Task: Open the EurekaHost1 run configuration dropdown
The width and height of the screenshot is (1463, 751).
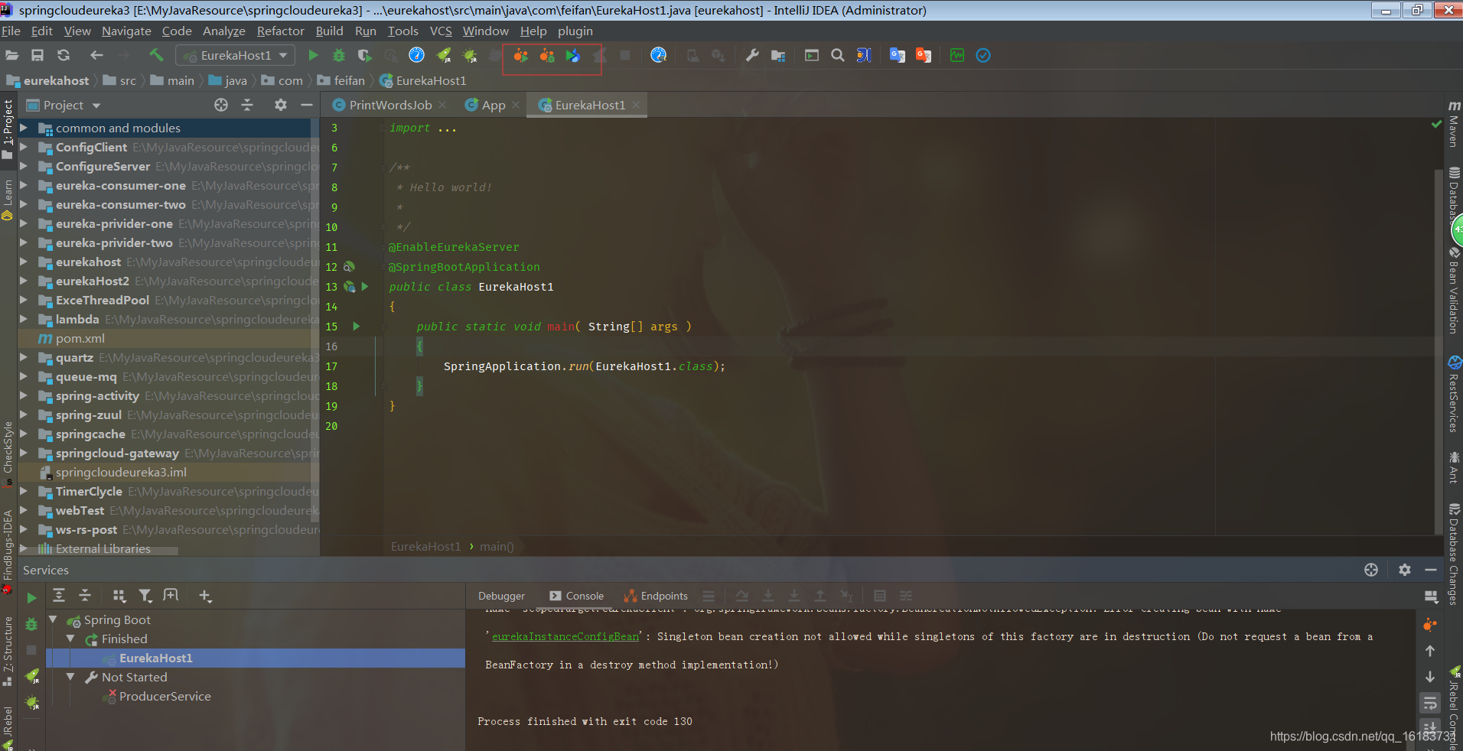Action: point(236,55)
